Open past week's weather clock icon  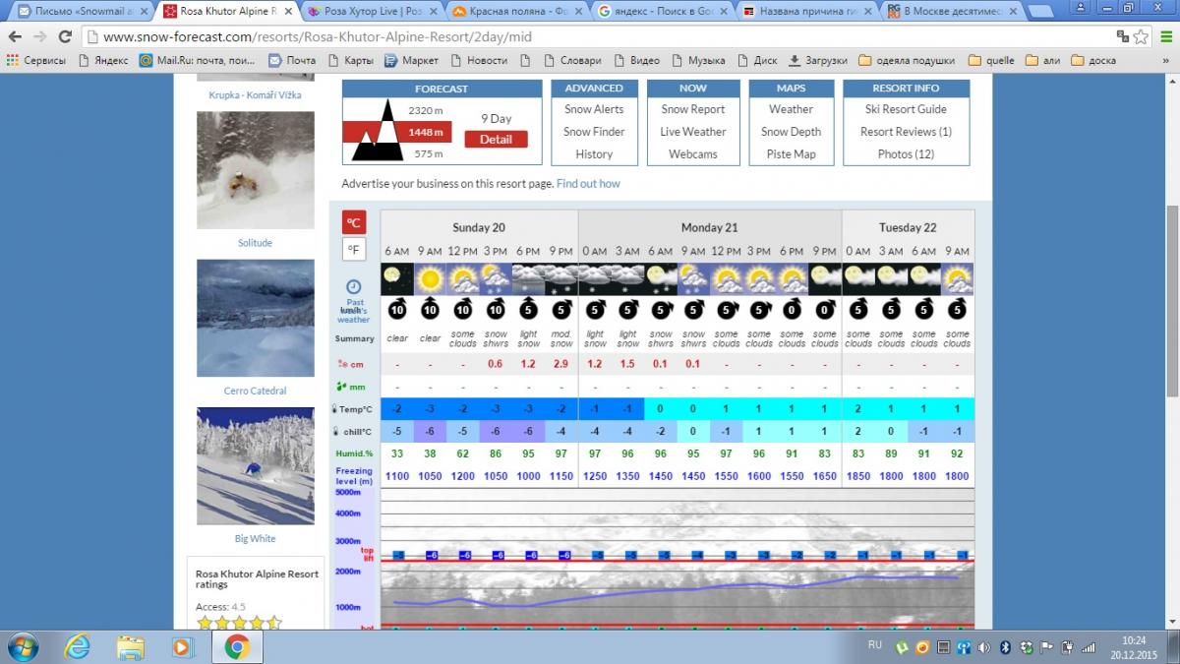click(x=354, y=287)
